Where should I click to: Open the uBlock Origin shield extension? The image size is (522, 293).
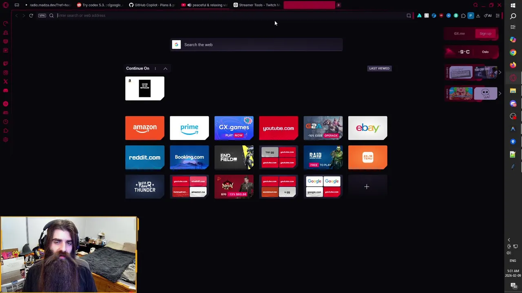click(x=441, y=15)
